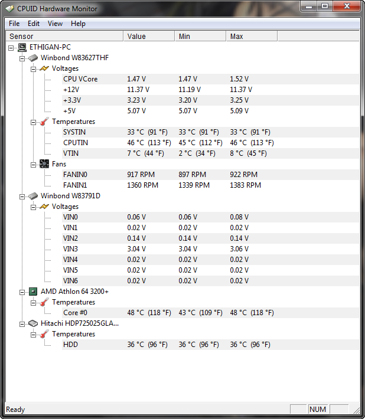Close the CPUID Hardware Monitor window
365x419 pixels.
pyautogui.click(x=347, y=6)
